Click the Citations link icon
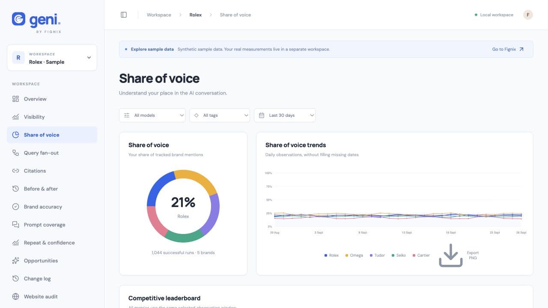The image size is (548, 308). [x=15, y=171]
